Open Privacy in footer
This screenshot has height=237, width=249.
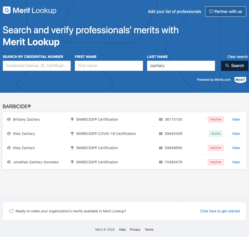click(135, 230)
